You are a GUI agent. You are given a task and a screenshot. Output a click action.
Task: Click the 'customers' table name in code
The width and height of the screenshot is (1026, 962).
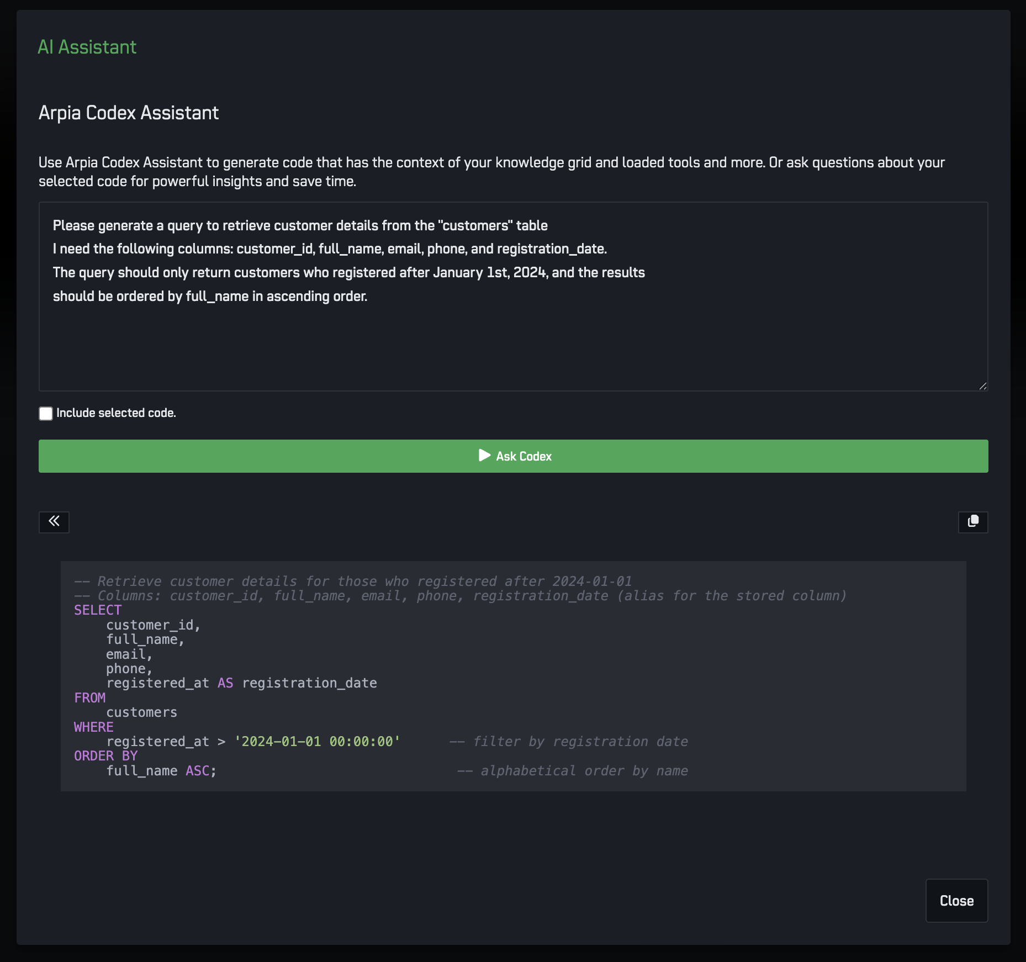[x=142, y=712]
